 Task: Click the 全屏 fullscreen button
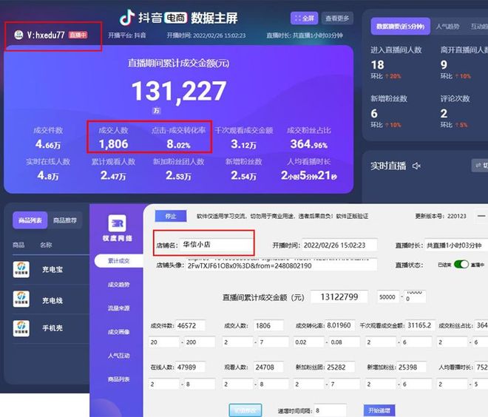point(305,18)
